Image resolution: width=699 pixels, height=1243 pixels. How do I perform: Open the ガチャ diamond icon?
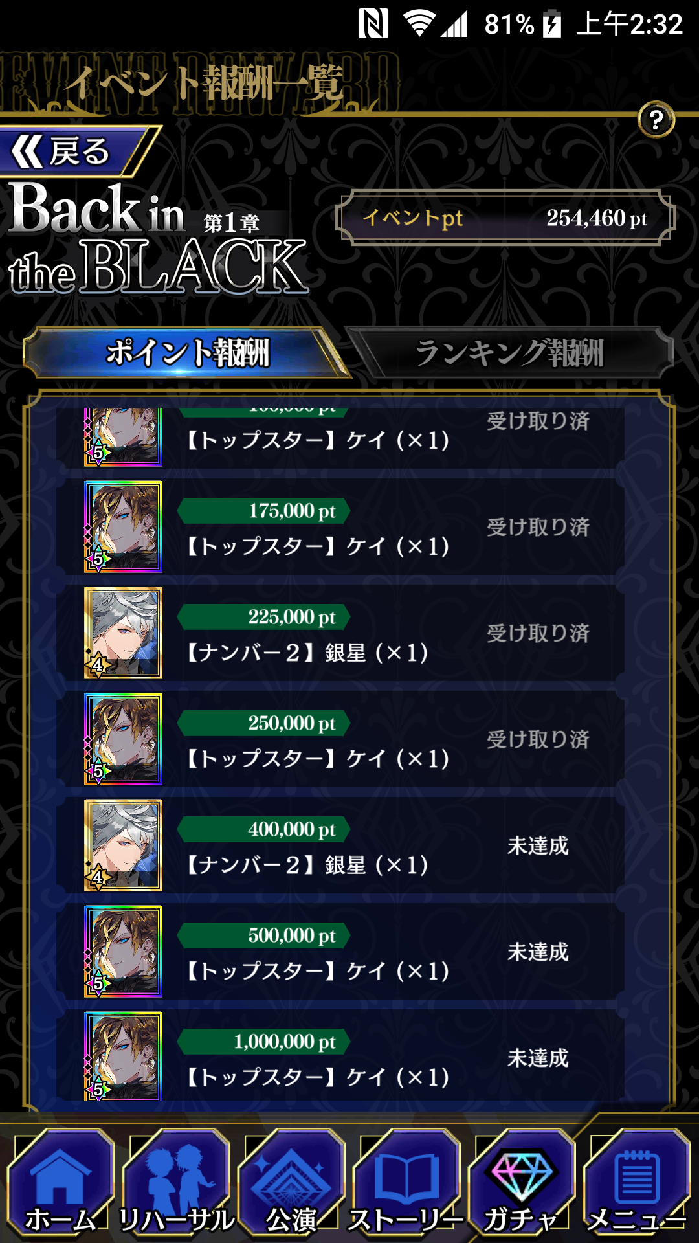[x=522, y=1185]
